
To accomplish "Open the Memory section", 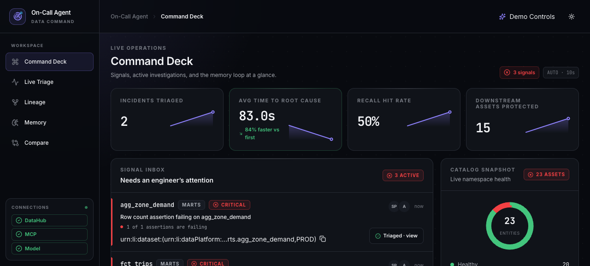I will pyautogui.click(x=49, y=123).
